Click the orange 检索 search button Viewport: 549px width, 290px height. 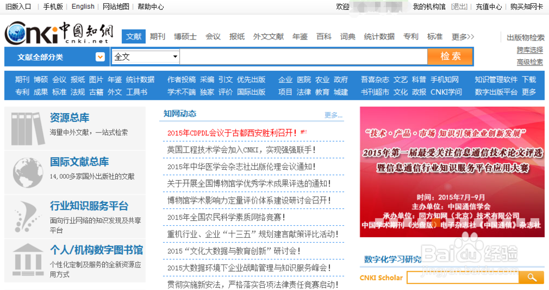click(450, 57)
